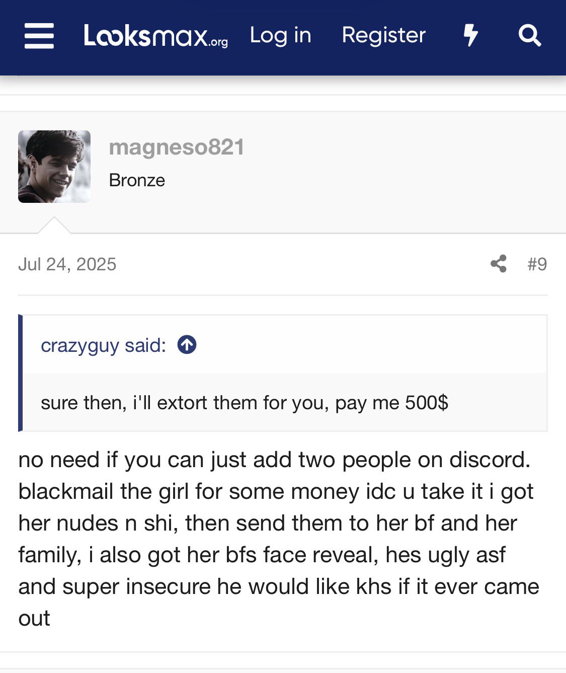Open the search magnifier icon
The image size is (566, 673).
[x=530, y=35]
